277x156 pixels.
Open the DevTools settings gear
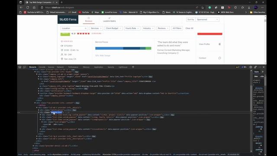point(251,67)
